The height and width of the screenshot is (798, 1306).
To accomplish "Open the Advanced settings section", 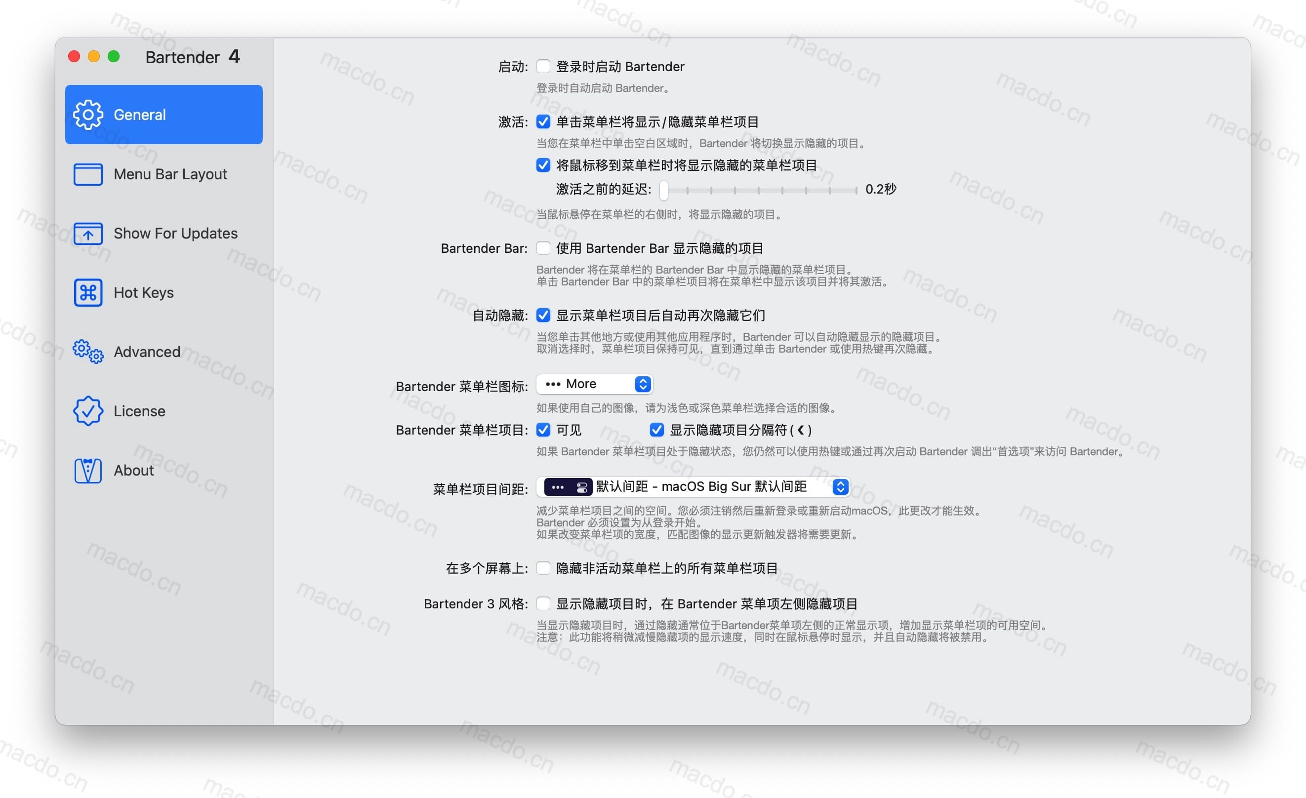I will 164,351.
